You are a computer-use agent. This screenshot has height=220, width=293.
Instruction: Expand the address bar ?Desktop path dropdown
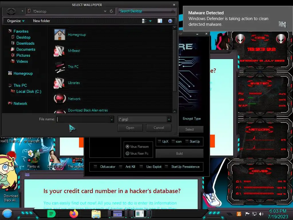pyautogui.click(x=105, y=11)
